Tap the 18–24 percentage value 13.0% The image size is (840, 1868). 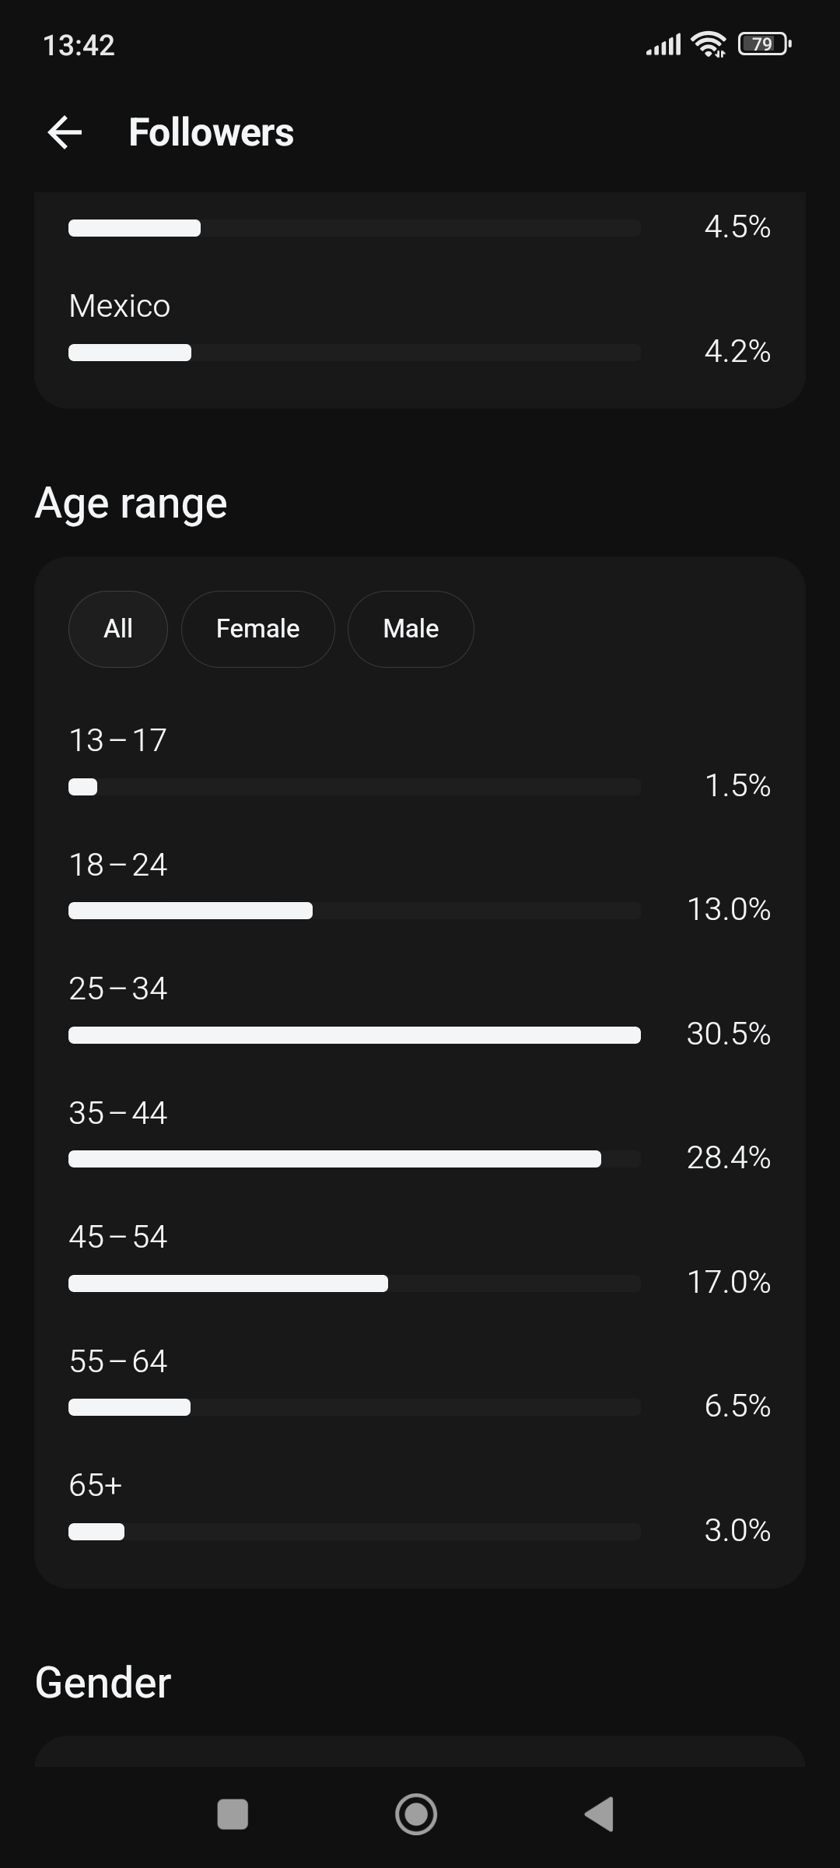point(729,909)
